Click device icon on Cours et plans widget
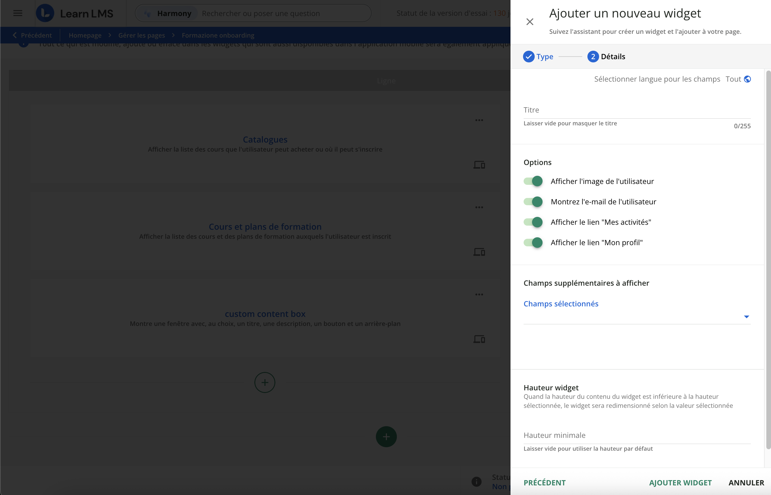Viewport: 771px width, 495px height. pyautogui.click(x=479, y=252)
